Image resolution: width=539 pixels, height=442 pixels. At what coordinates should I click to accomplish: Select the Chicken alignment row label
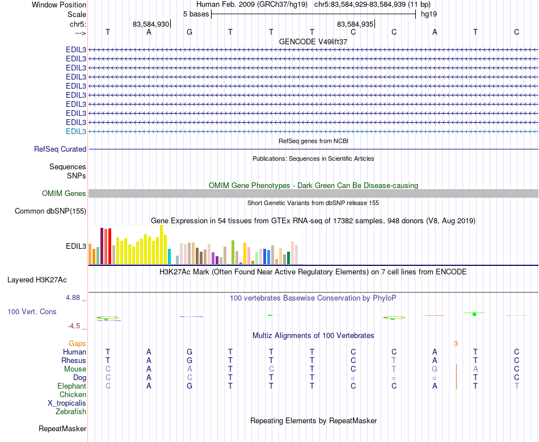point(73,394)
